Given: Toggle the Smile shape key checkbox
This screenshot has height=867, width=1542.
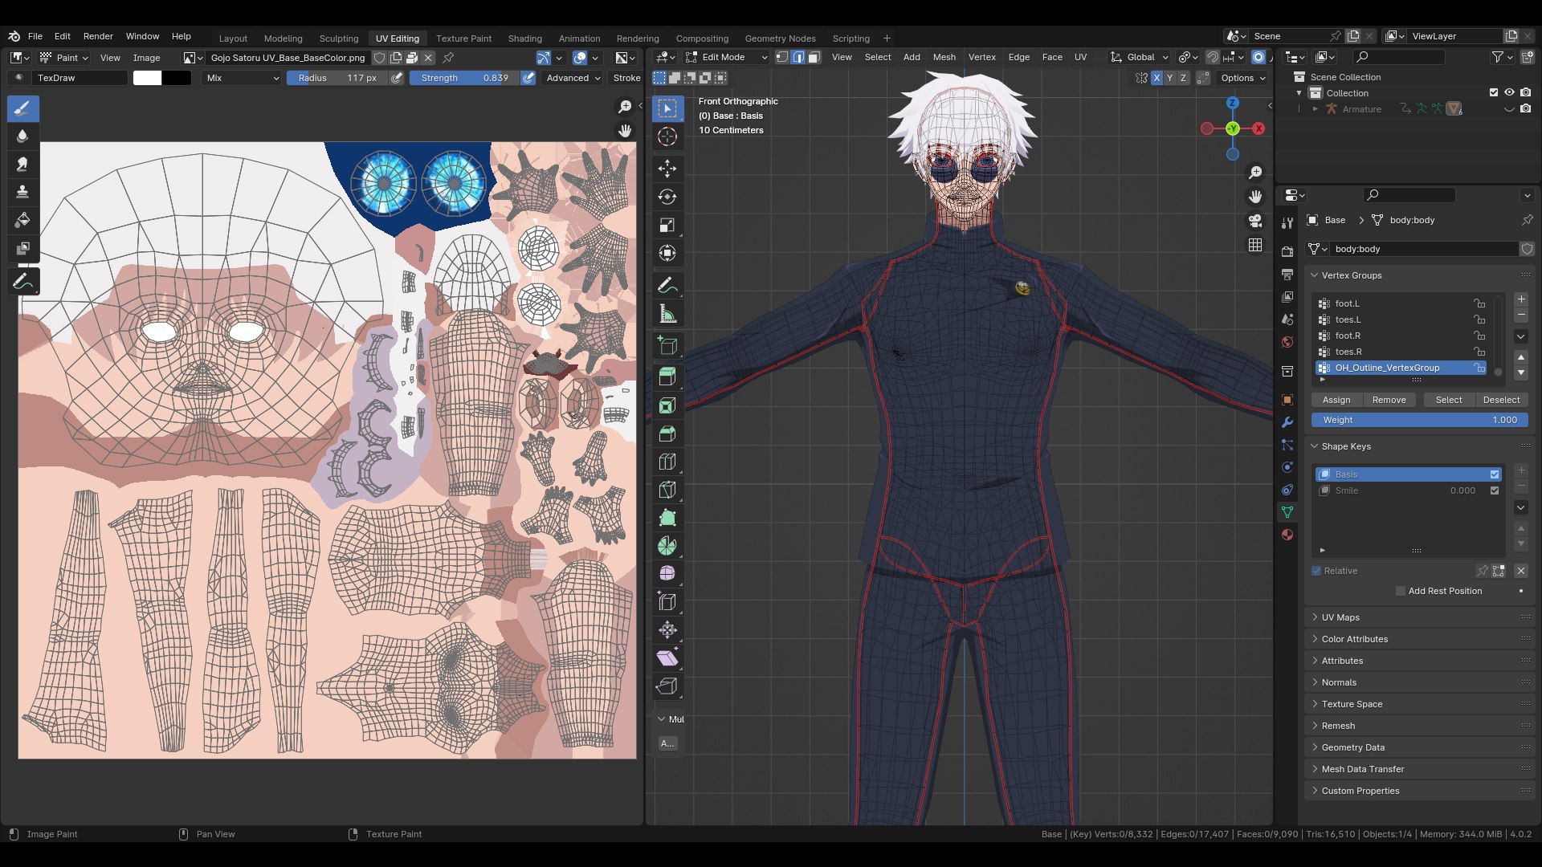Looking at the screenshot, I should [1495, 490].
